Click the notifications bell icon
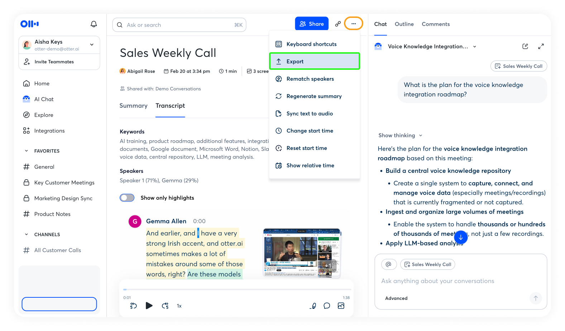 (x=94, y=24)
